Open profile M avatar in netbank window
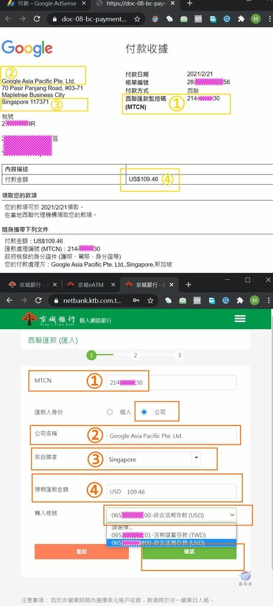The image size is (273, 606). click(x=255, y=300)
